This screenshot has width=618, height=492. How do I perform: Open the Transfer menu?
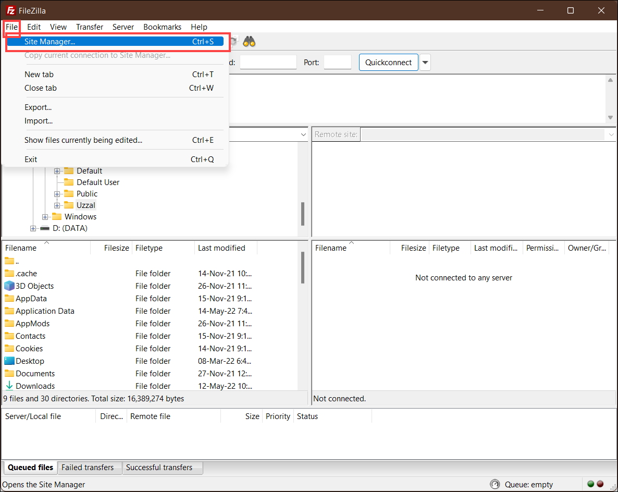pyautogui.click(x=90, y=27)
